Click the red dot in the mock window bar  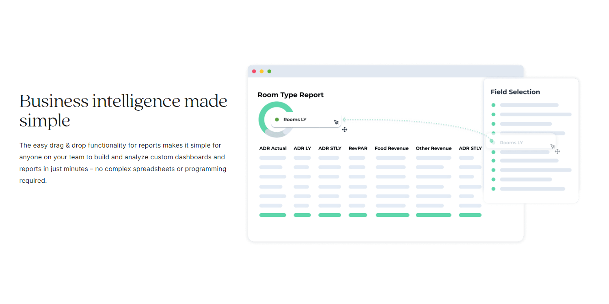click(x=254, y=71)
